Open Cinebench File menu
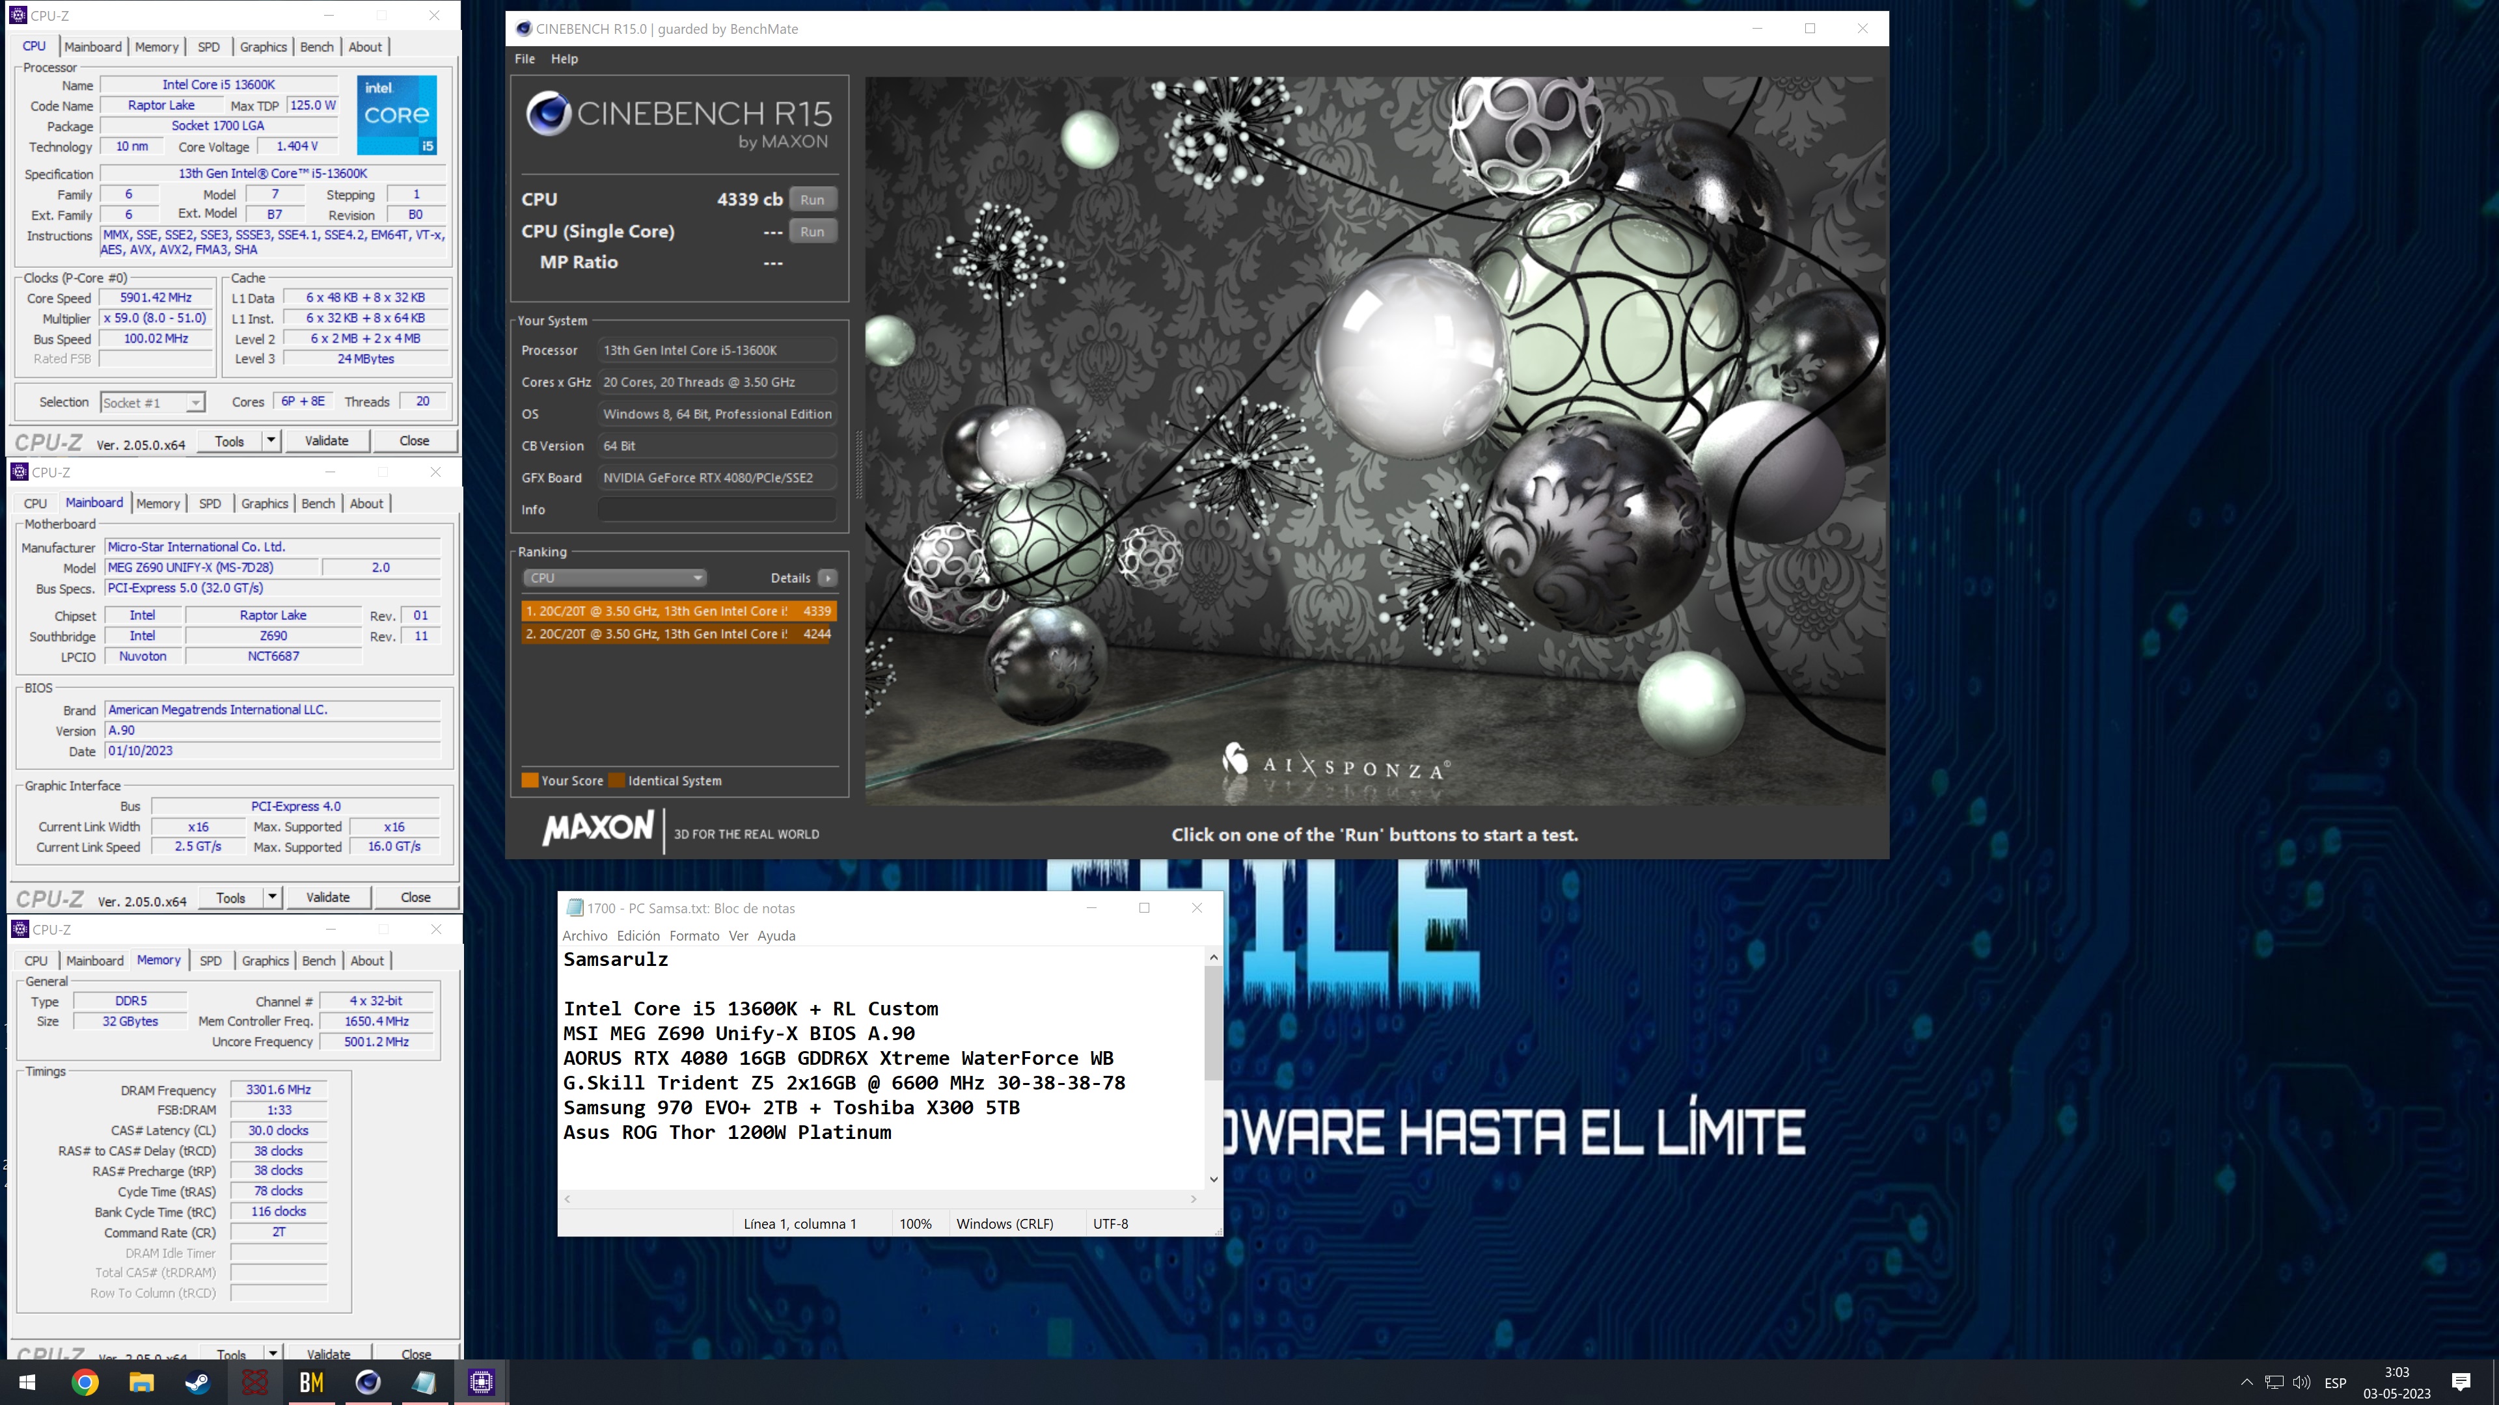The width and height of the screenshot is (2499, 1405). click(x=525, y=59)
